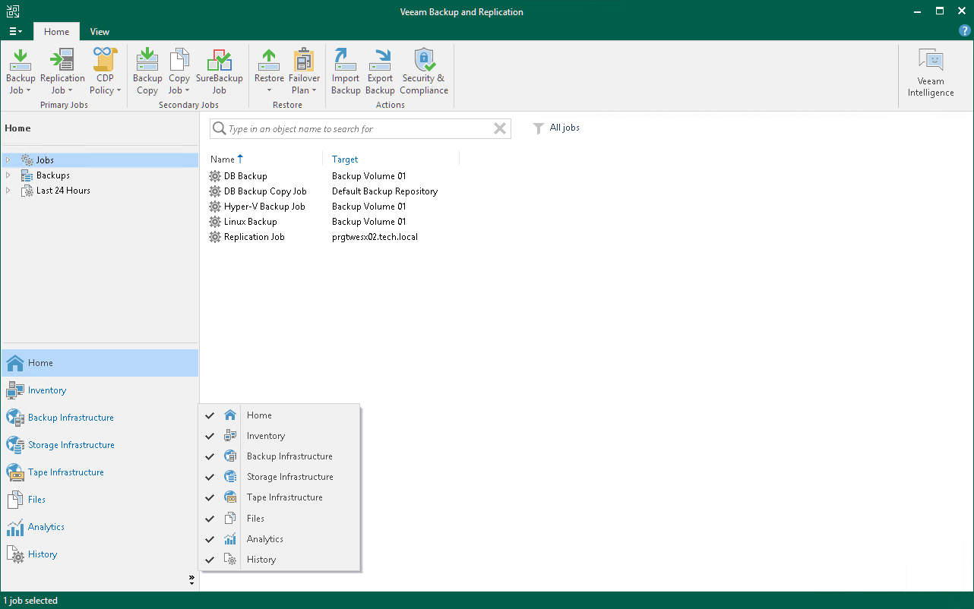
Task: Click the Default Backup Repository target cell
Action: click(x=384, y=191)
